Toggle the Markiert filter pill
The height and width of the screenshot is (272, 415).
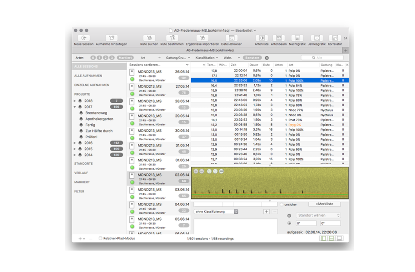(x=125, y=58)
